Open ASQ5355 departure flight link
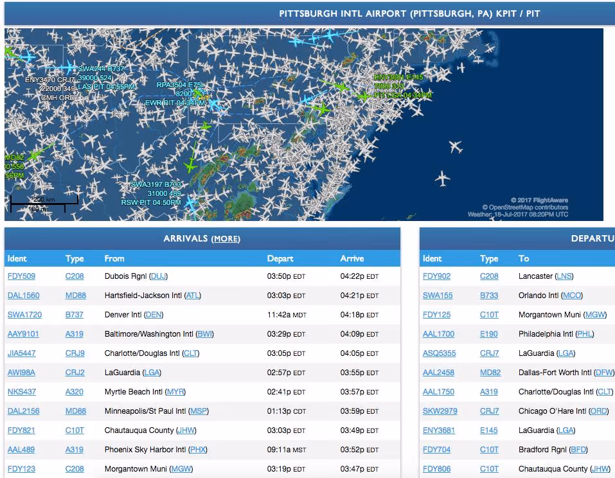The height and width of the screenshot is (478, 615). click(440, 353)
